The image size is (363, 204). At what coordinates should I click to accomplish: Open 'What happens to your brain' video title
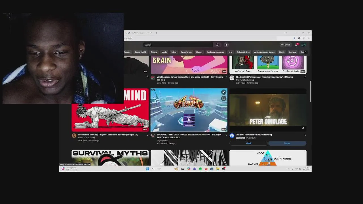[x=190, y=77]
